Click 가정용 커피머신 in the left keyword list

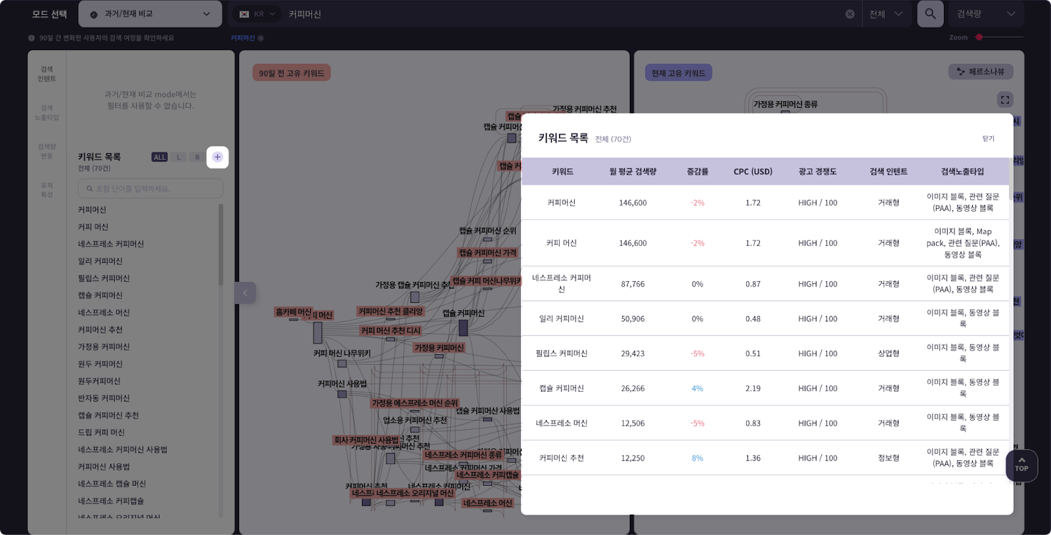104,346
